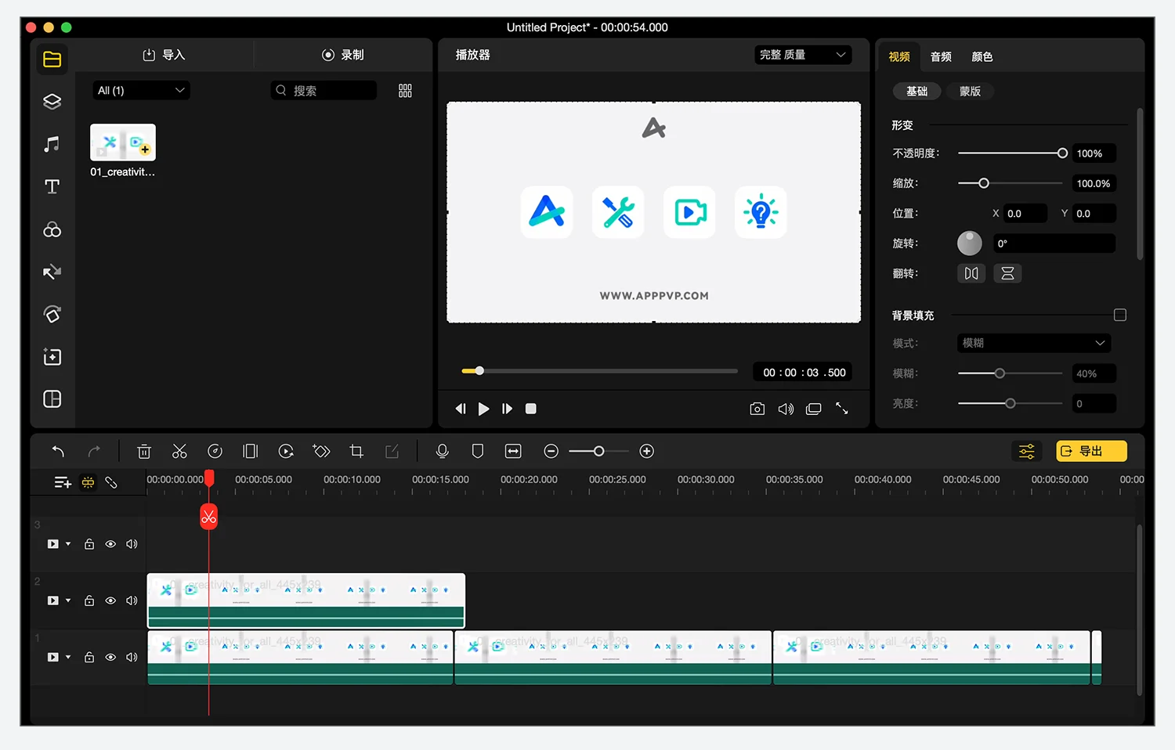Add a marker with shield icon
1175x750 pixels.
478,451
